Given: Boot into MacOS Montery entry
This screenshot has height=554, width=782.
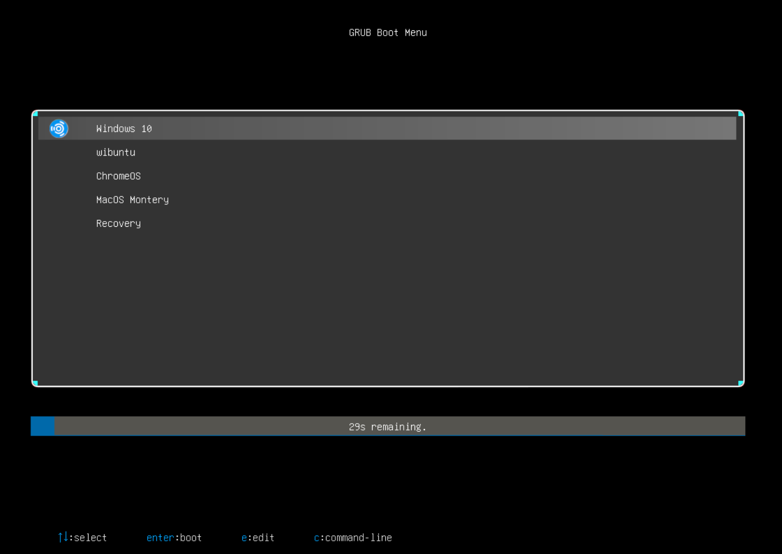Looking at the screenshot, I should (132, 199).
